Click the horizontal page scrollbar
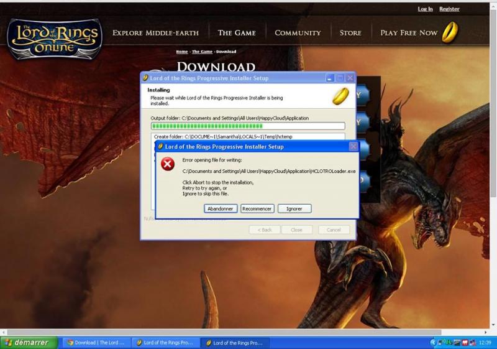497x349 pixels. point(224,332)
